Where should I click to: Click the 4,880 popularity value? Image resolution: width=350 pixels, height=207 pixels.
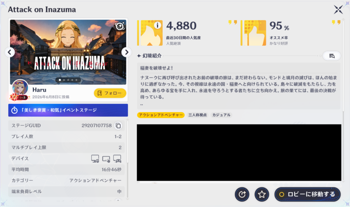[181, 26]
